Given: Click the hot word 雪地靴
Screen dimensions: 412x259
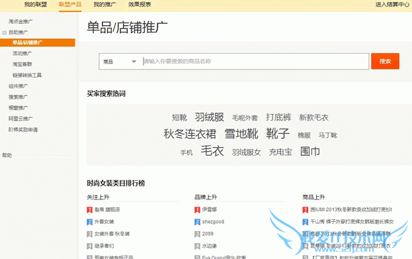Looking at the screenshot, I should [241, 134].
